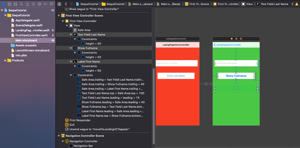This screenshot has width=300, height=148.
Task: Collapse the First View Controller Scene
Action: click(x=59, y=15)
